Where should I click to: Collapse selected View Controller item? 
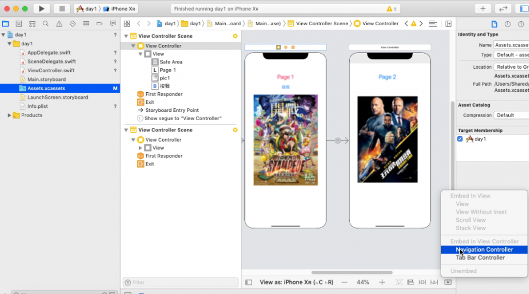tap(133, 46)
